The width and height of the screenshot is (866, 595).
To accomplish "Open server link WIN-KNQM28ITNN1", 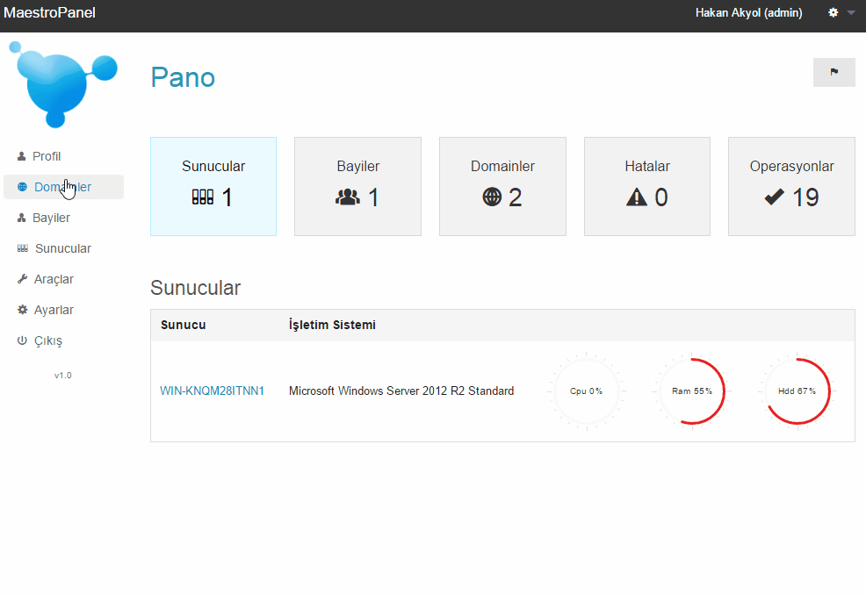I will (x=212, y=391).
